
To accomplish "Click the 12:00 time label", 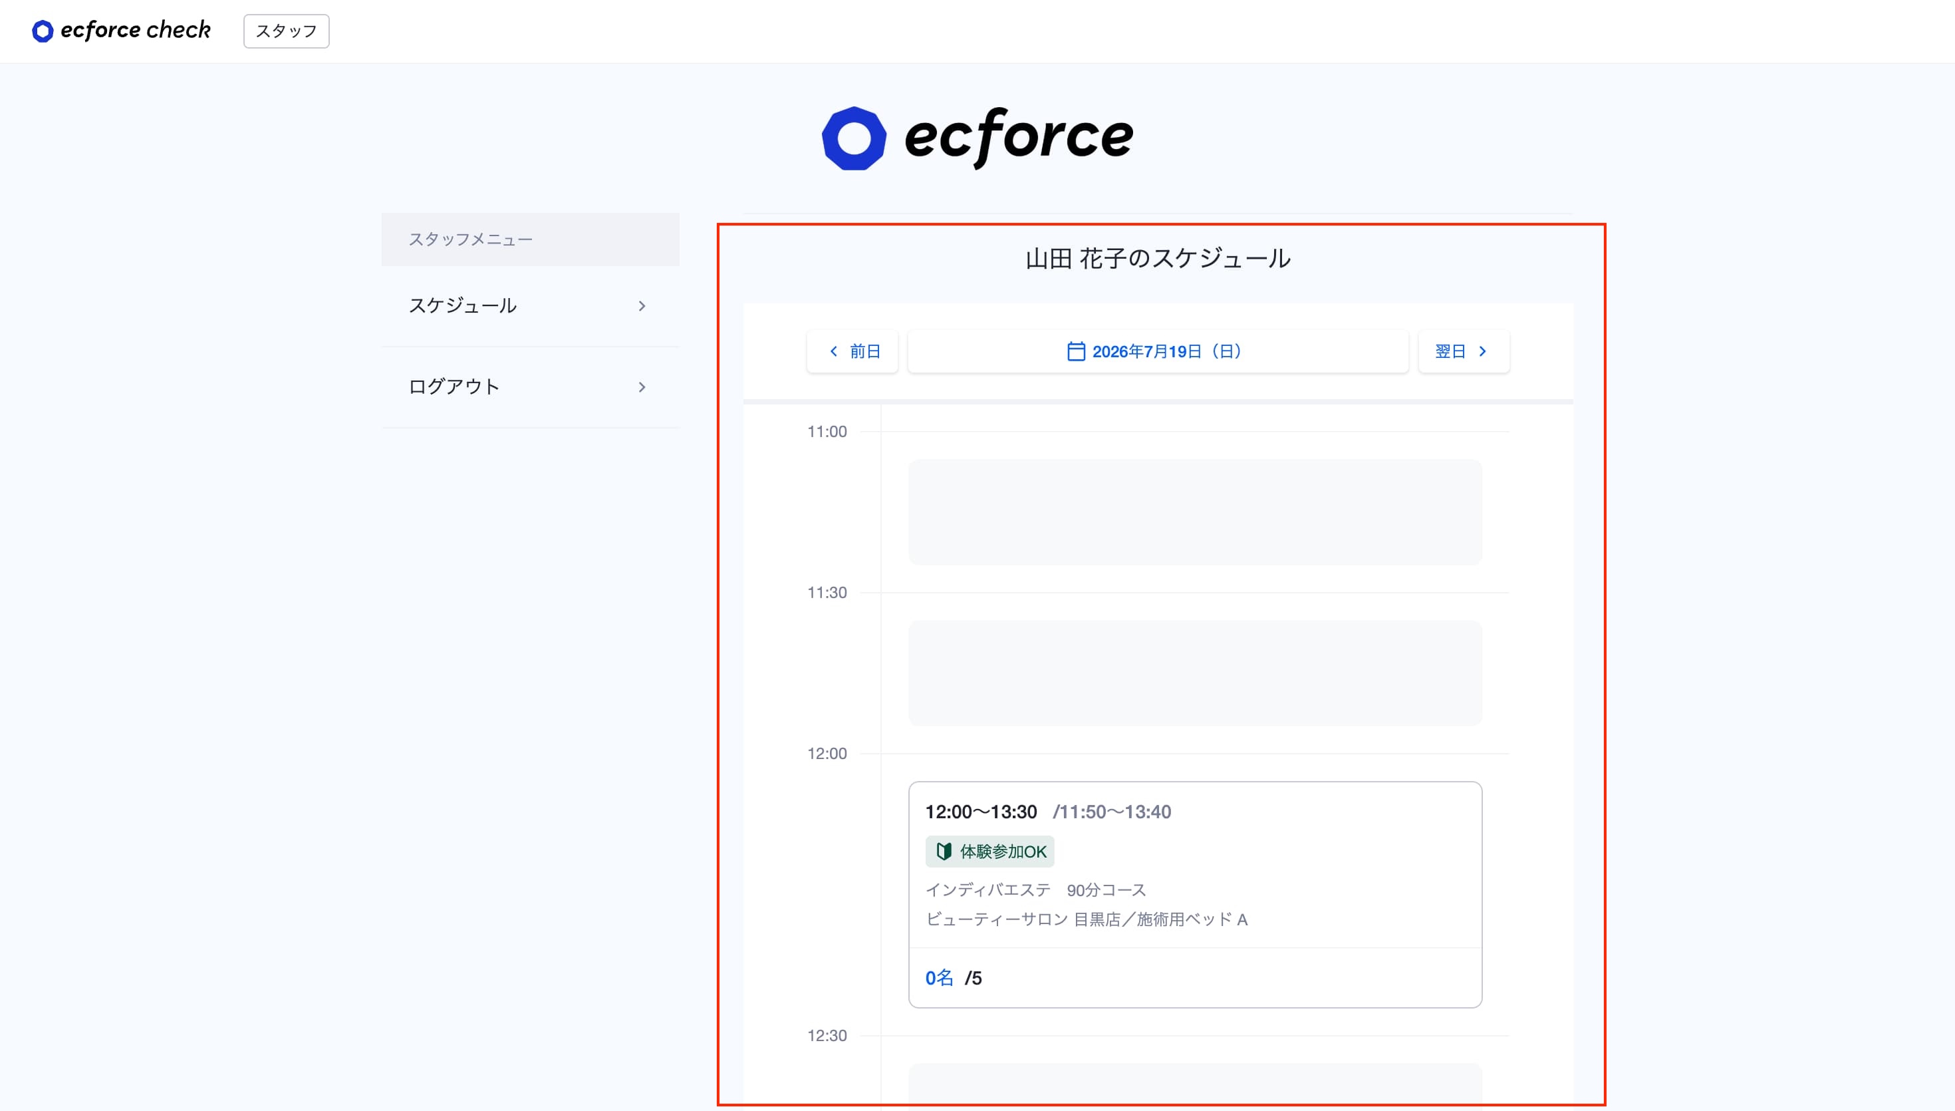I will pyautogui.click(x=827, y=754).
